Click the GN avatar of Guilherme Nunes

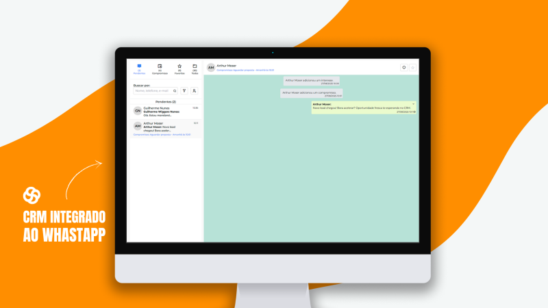[138, 110]
